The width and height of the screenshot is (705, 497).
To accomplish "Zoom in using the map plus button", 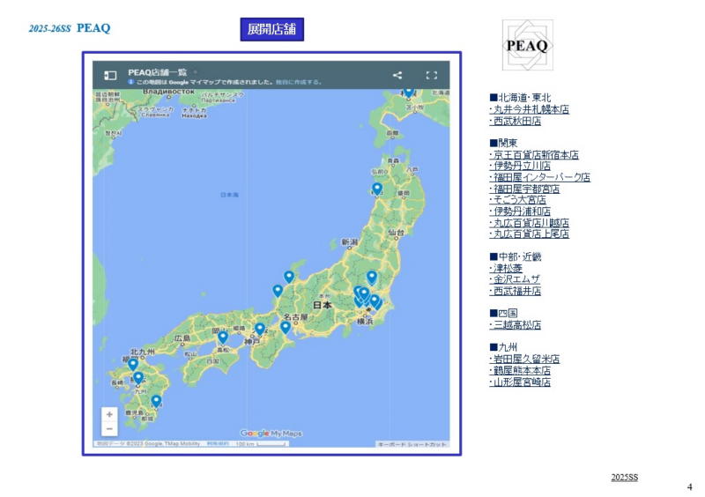I will click(x=109, y=414).
